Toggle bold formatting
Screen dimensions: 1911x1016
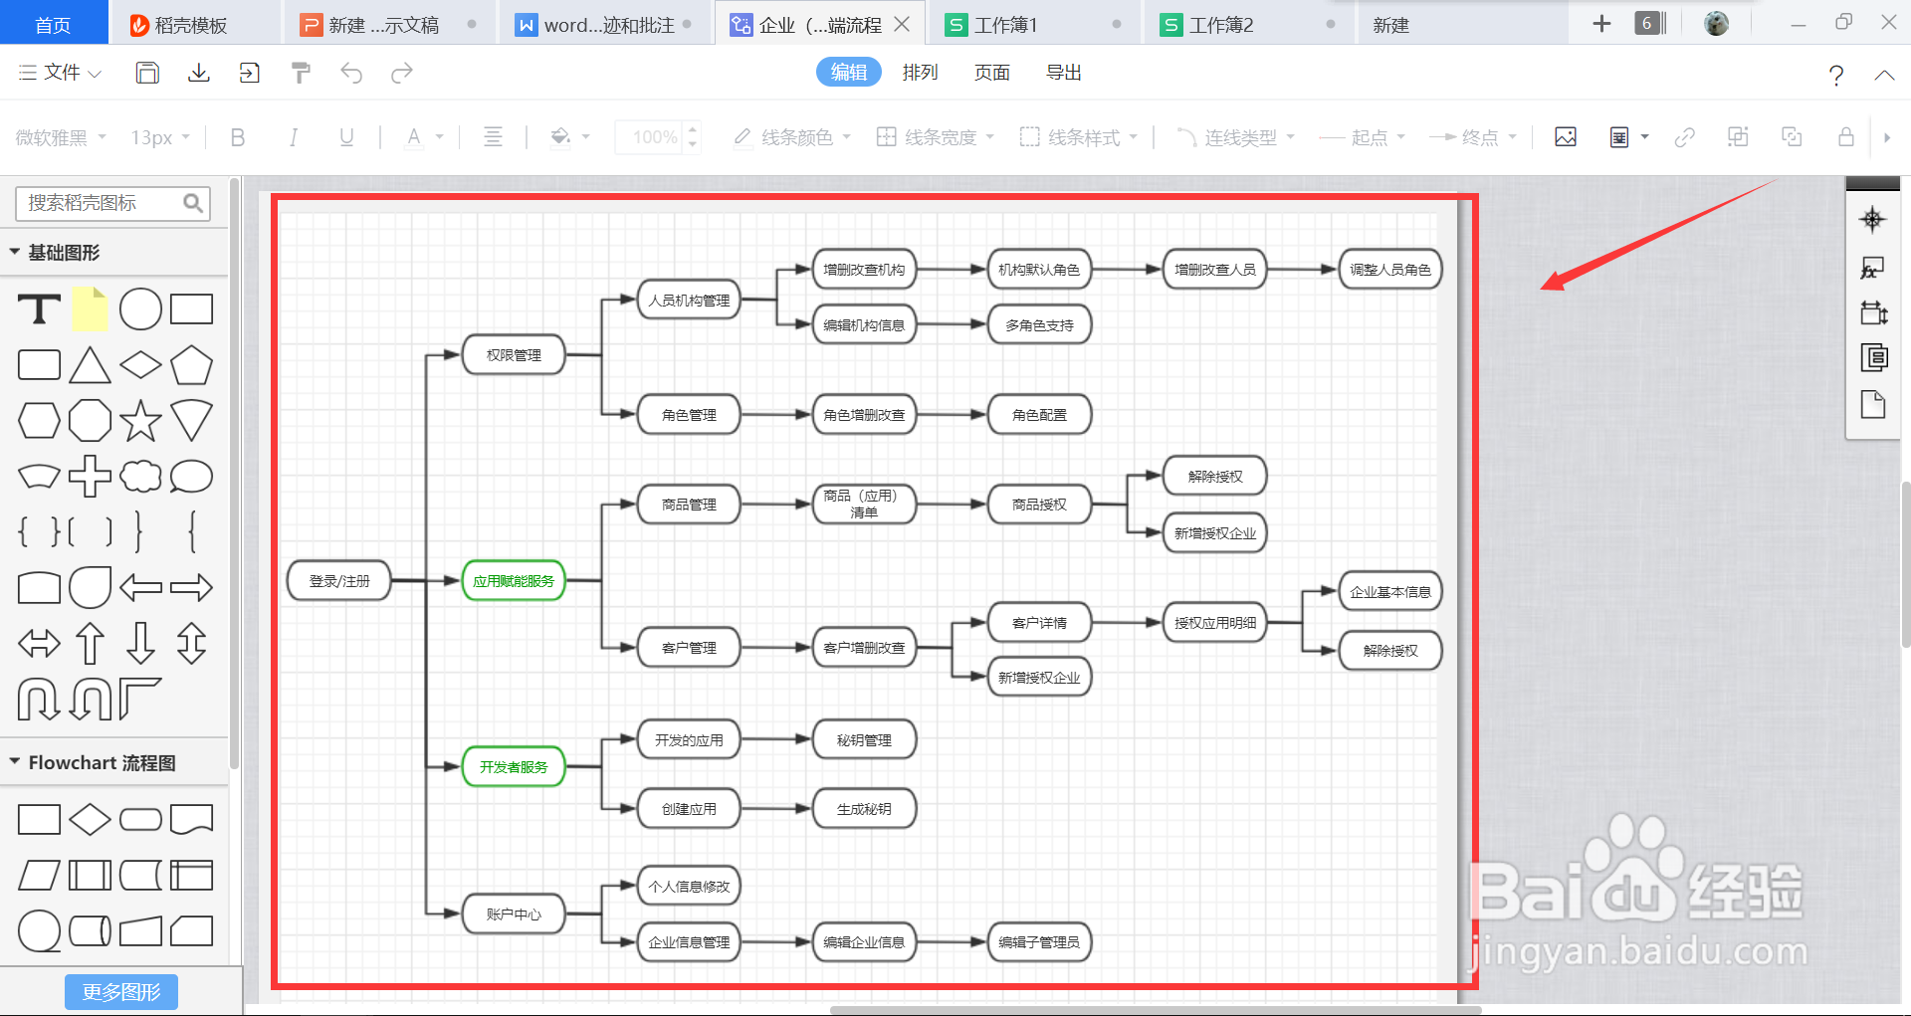point(237,137)
